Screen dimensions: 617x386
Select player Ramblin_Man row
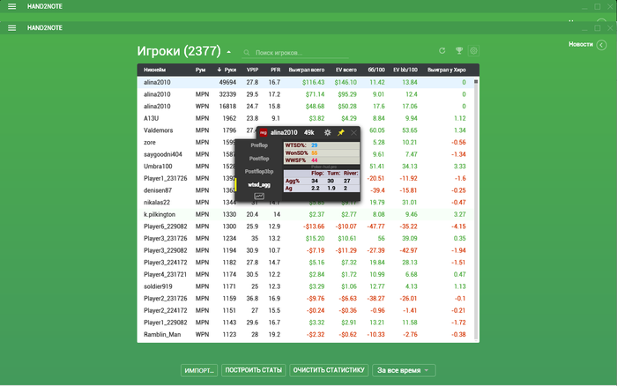pyautogui.click(x=305, y=335)
